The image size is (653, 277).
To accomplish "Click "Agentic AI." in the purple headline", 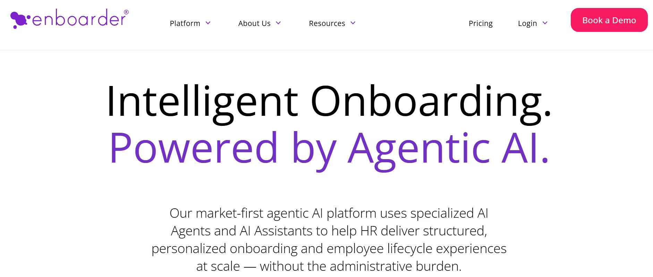I will tap(448, 148).
